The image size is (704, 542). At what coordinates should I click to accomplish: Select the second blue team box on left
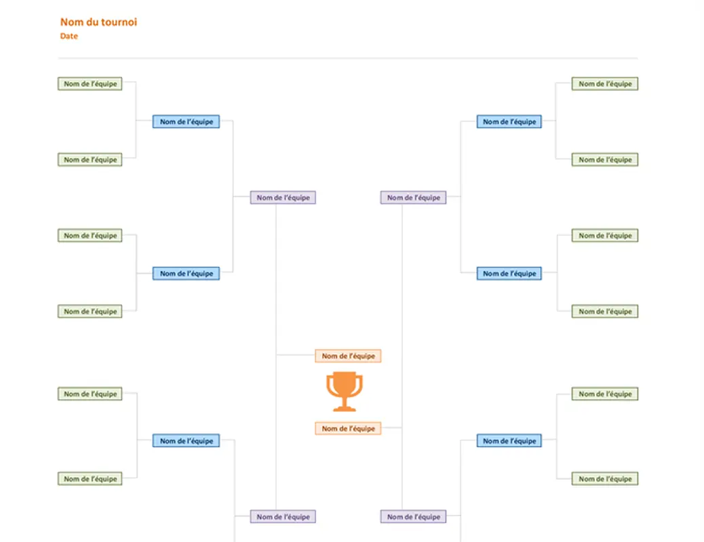click(186, 274)
